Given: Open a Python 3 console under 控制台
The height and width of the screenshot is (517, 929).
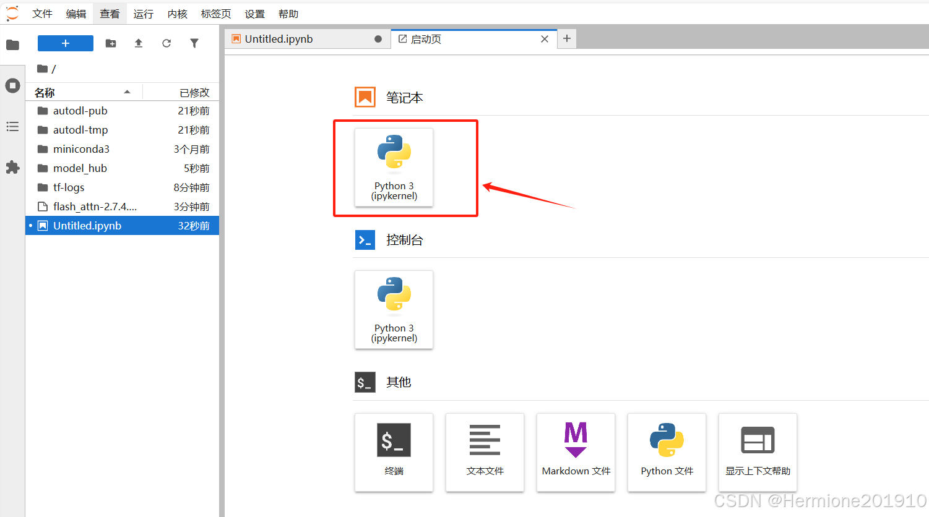Looking at the screenshot, I should pyautogui.click(x=394, y=309).
